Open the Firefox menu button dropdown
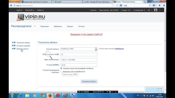 click(14, 1)
